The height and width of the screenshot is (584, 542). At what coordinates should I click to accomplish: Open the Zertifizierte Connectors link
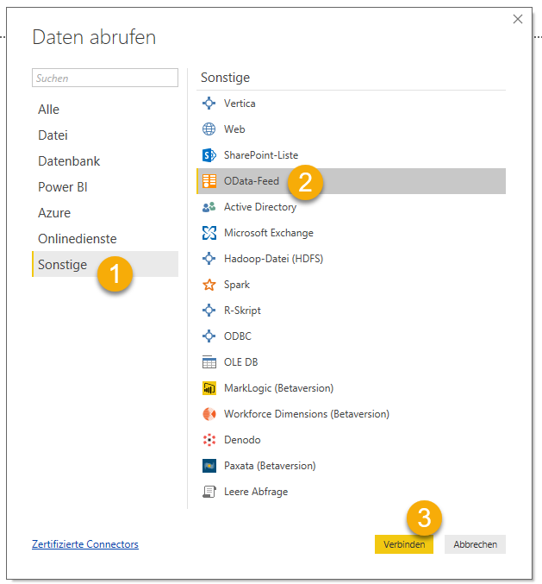[x=85, y=544]
